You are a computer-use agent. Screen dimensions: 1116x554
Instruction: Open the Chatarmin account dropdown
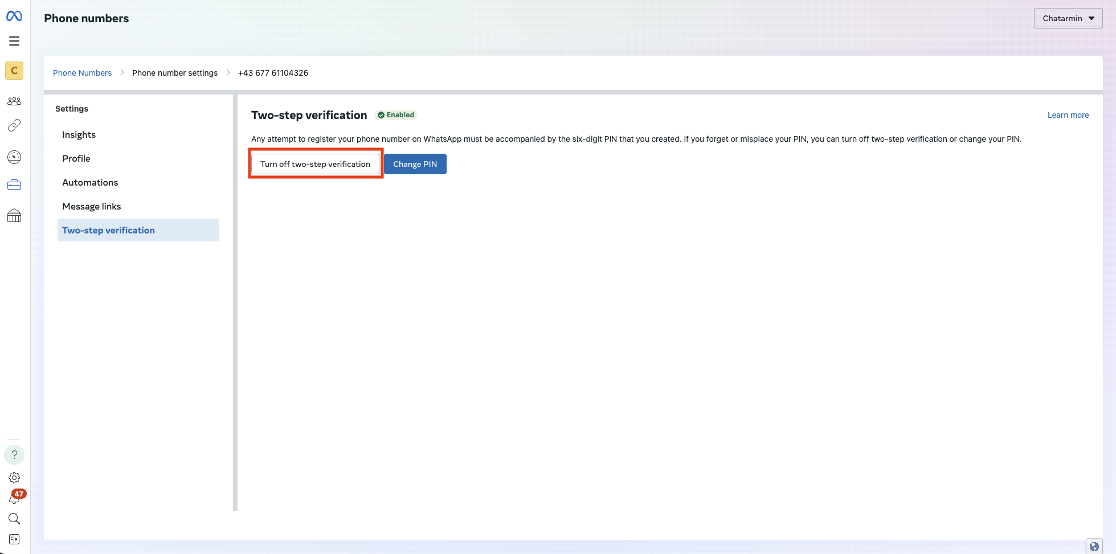click(1068, 18)
